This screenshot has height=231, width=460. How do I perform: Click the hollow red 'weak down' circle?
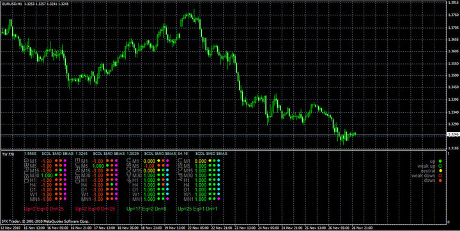point(440,175)
